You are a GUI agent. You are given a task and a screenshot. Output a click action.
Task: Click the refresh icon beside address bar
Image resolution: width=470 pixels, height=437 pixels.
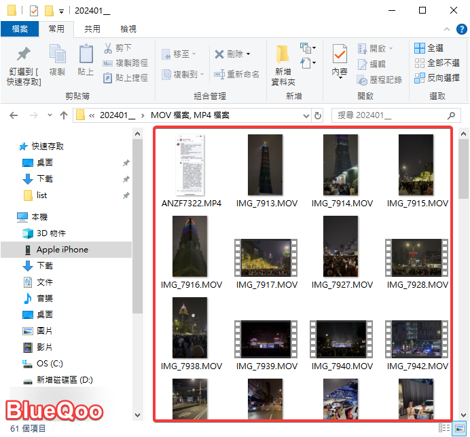click(317, 115)
